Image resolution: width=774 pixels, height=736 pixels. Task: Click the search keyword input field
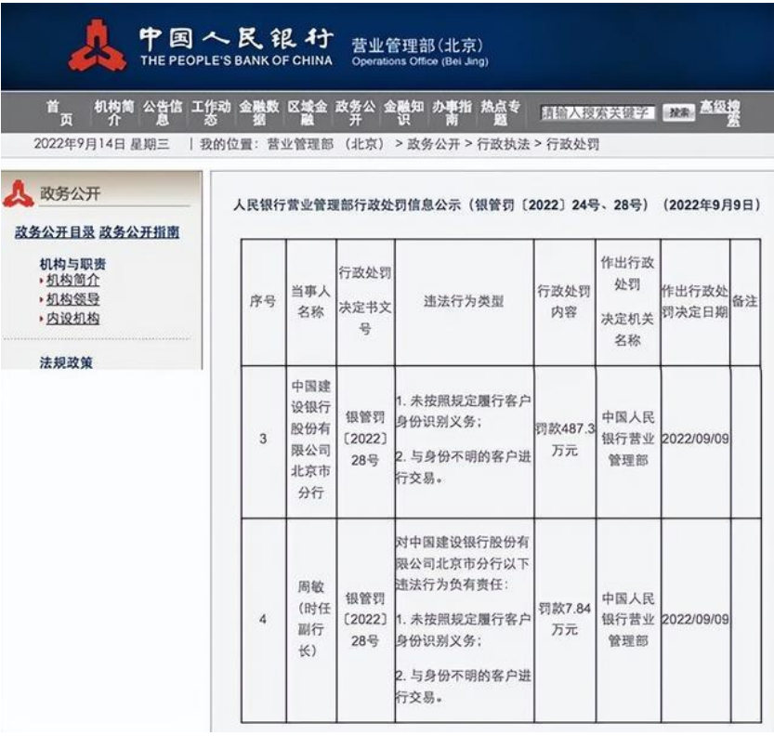click(598, 112)
